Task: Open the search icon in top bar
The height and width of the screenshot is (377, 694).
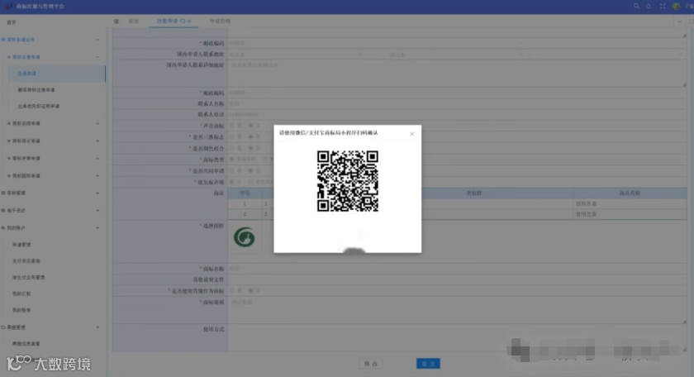Action: pyautogui.click(x=636, y=7)
